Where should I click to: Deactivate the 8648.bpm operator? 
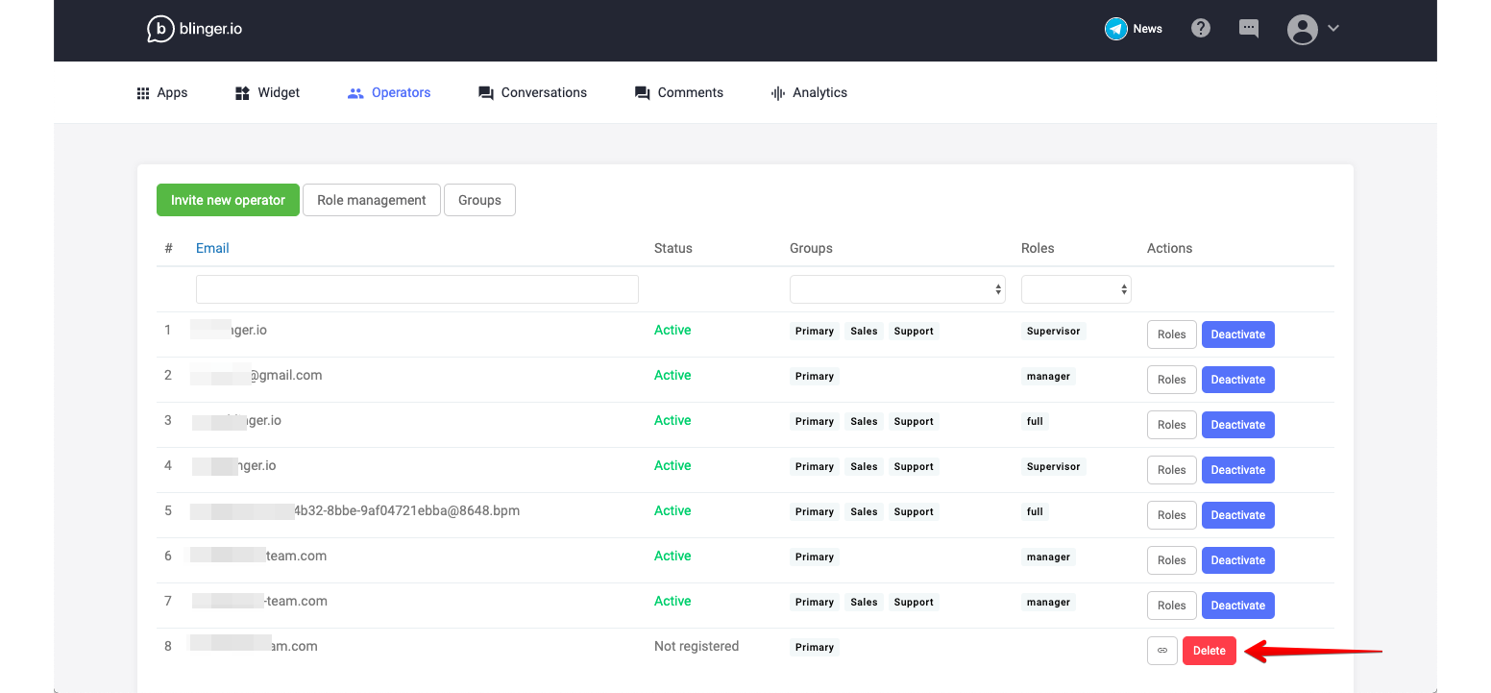tap(1238, 515)
